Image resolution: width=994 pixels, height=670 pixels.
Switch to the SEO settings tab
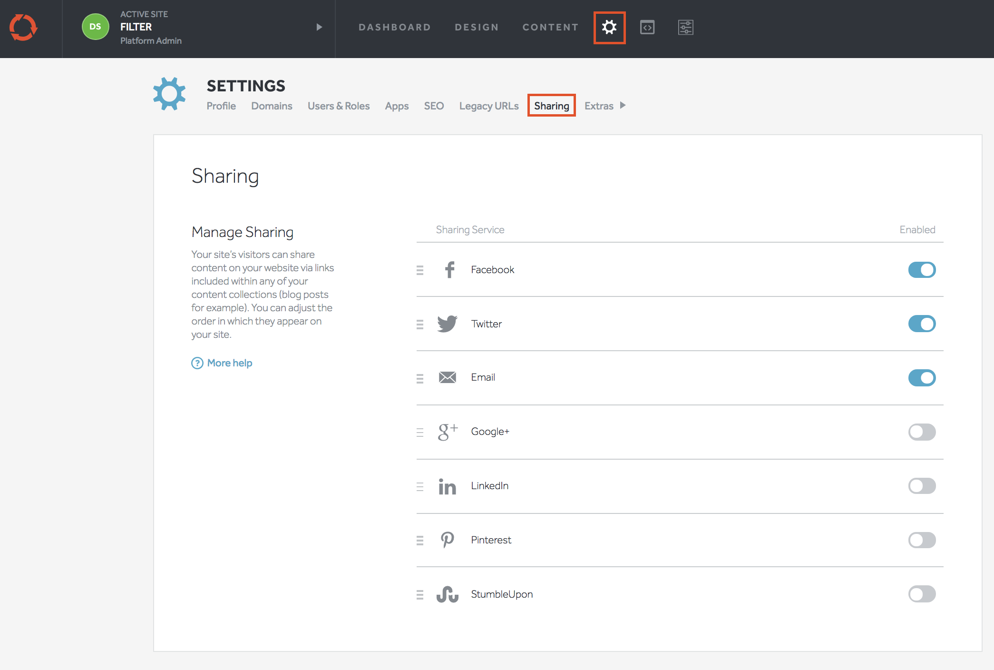(434, 106)
